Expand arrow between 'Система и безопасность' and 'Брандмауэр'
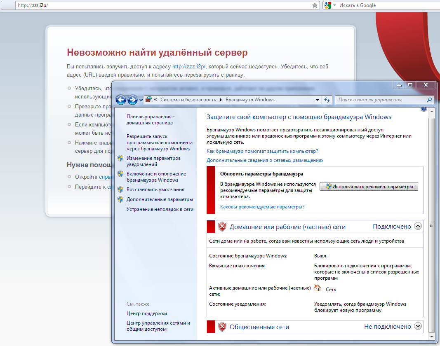This screenshot has width=440, height=346. click(x=221, y=100)
